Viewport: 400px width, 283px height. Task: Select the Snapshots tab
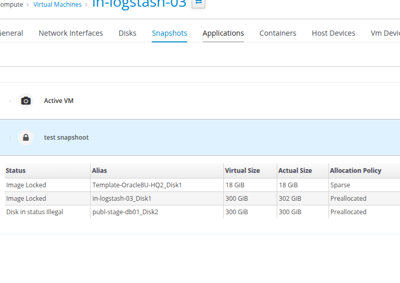click(x=169, y=33)
